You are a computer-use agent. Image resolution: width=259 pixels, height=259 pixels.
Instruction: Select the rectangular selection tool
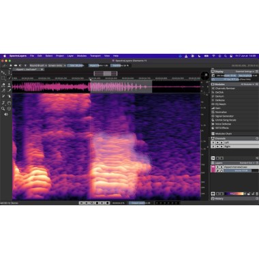click(x=3, y=78)
